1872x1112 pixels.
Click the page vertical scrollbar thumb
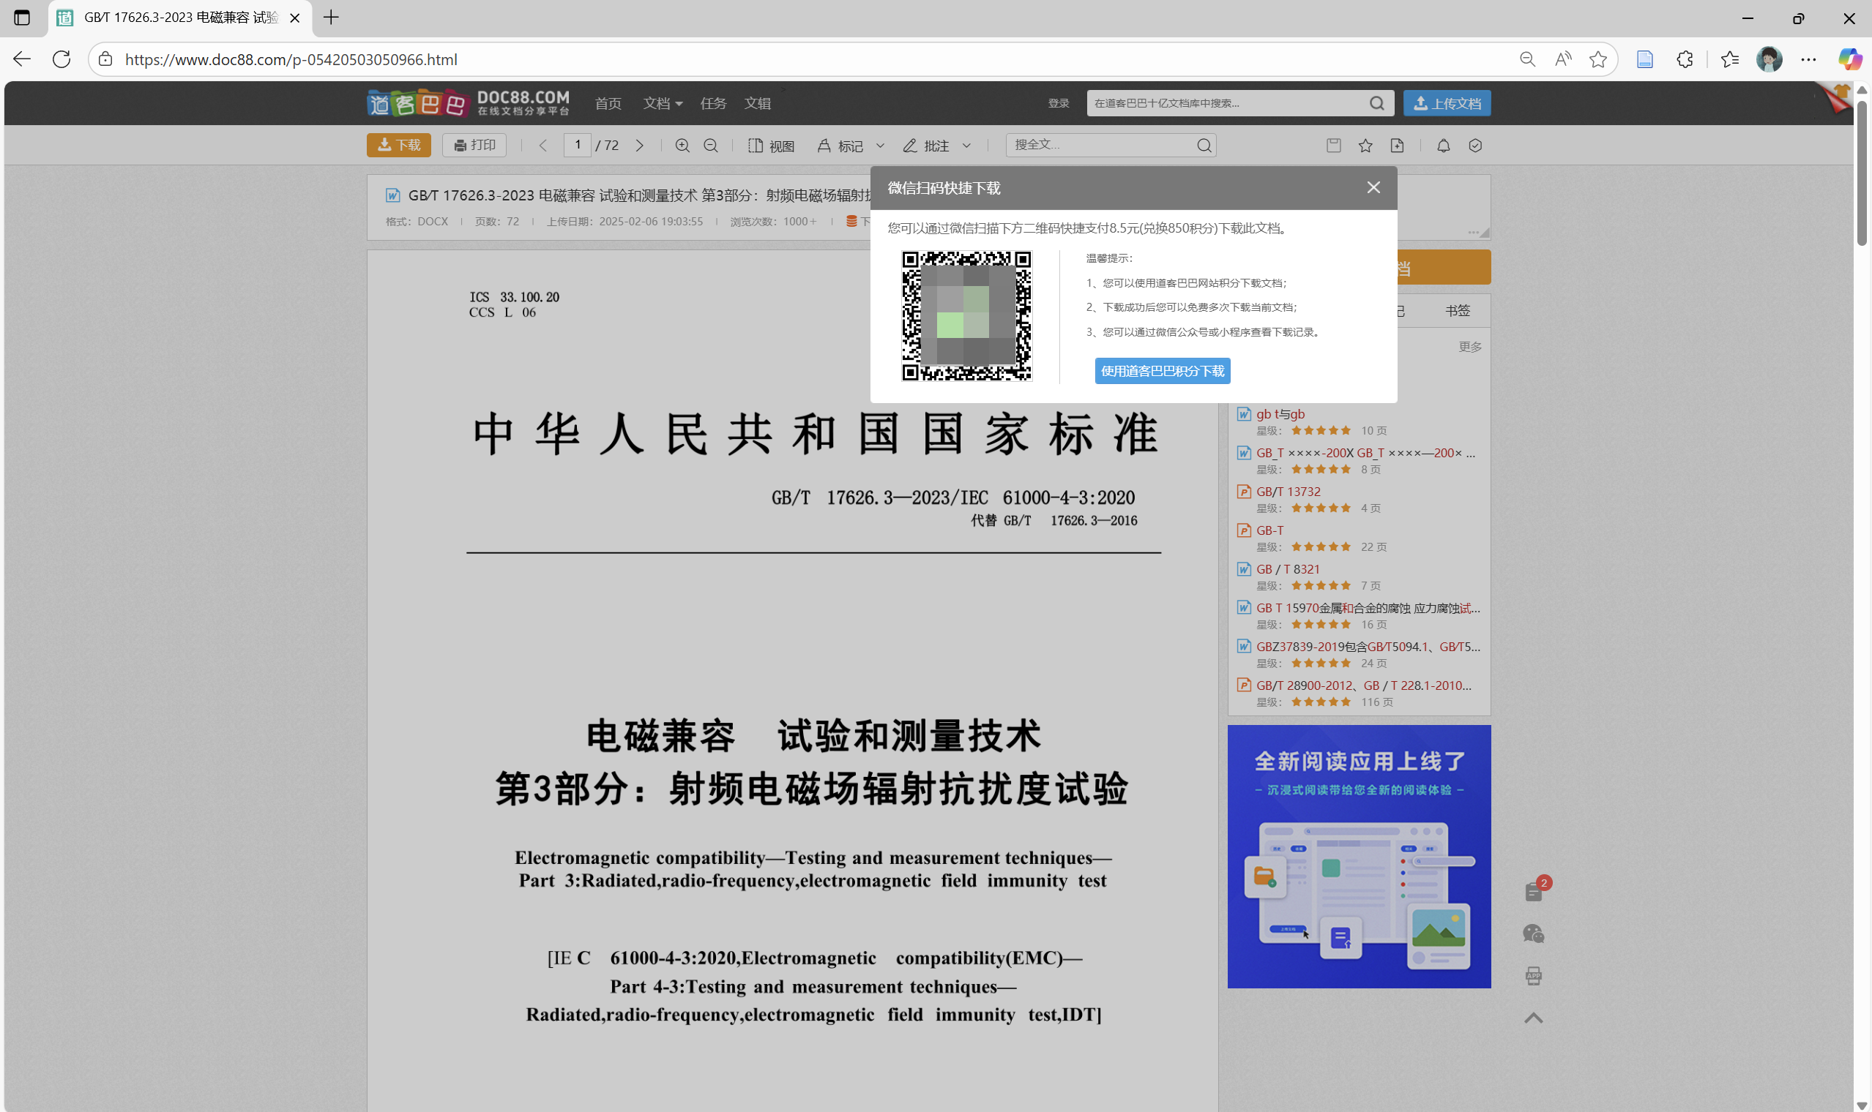point(1862,173)
